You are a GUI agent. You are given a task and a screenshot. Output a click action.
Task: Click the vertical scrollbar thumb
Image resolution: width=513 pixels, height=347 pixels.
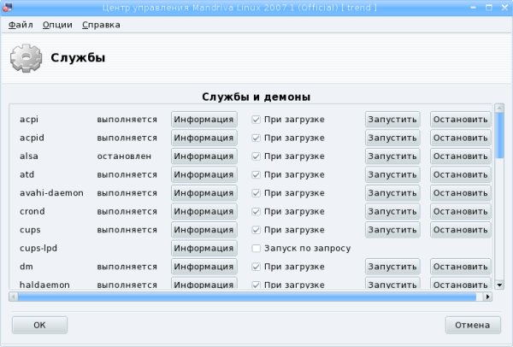click(499, 135)
